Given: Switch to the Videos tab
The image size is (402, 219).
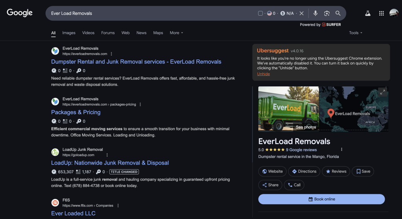Looking at the screenshot, I should [88, 33].
